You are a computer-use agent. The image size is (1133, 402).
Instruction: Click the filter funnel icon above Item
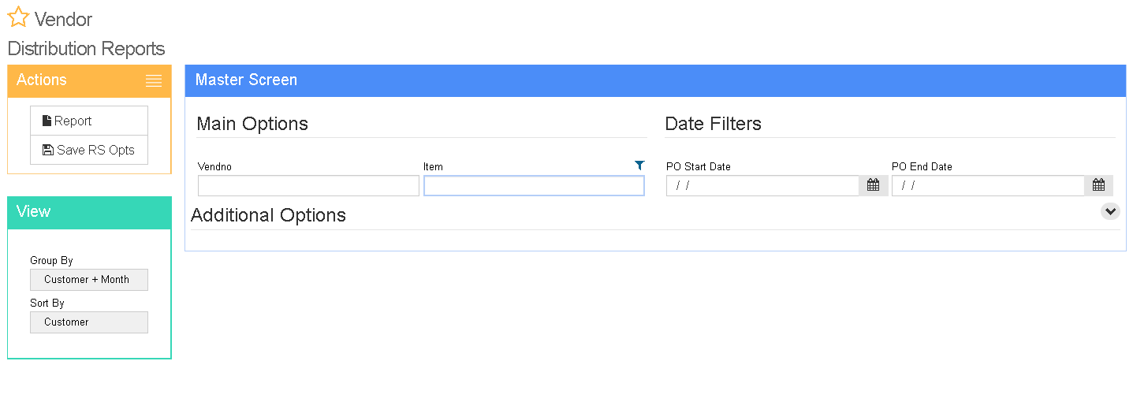coord(639,166)
